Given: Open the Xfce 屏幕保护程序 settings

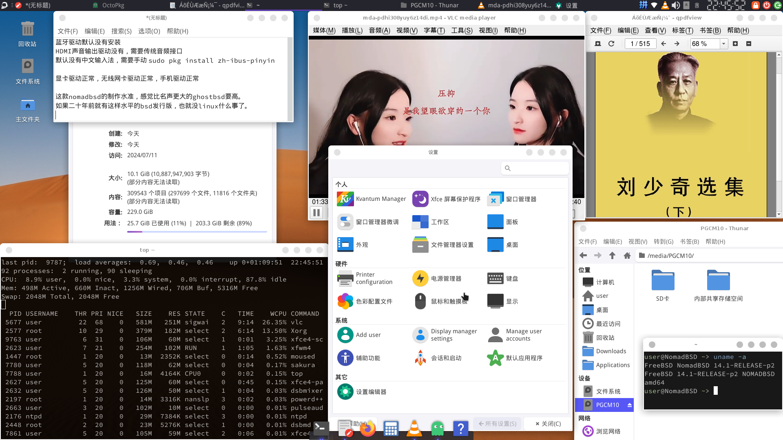Looking at the screenshot, I should [x=447, y=199].
